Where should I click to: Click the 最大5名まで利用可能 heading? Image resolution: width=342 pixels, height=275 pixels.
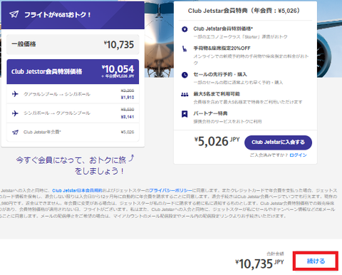point(217,94)
